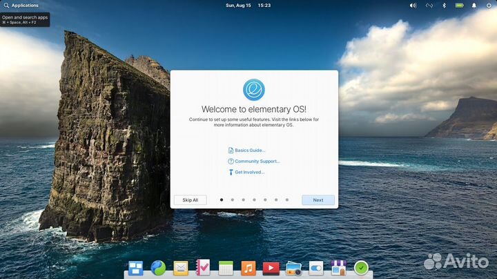Image resolution: width=497 pixels, height=279 pixels.
Task: Launch the Videos app from dock
Action: pos(271,268)
